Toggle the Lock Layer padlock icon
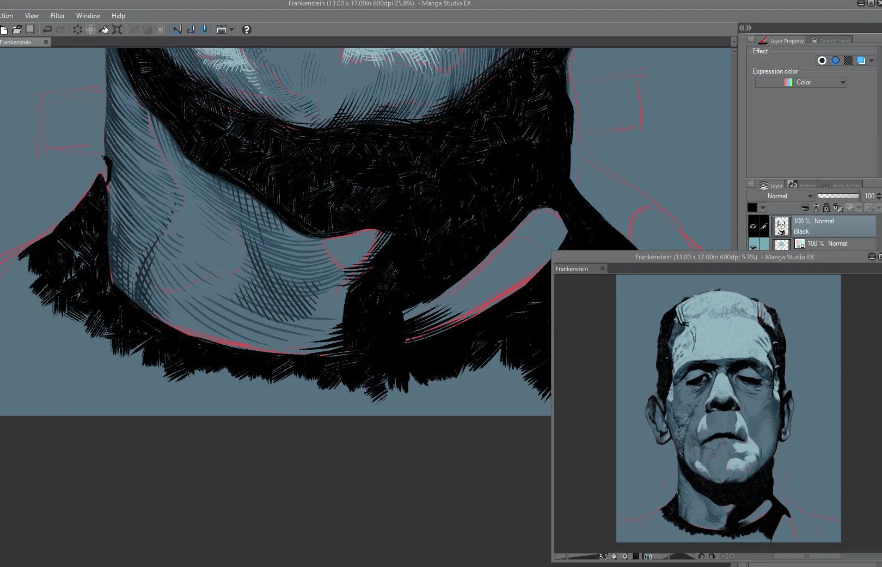Screen dimensions: 882x567 coord(826,208)
